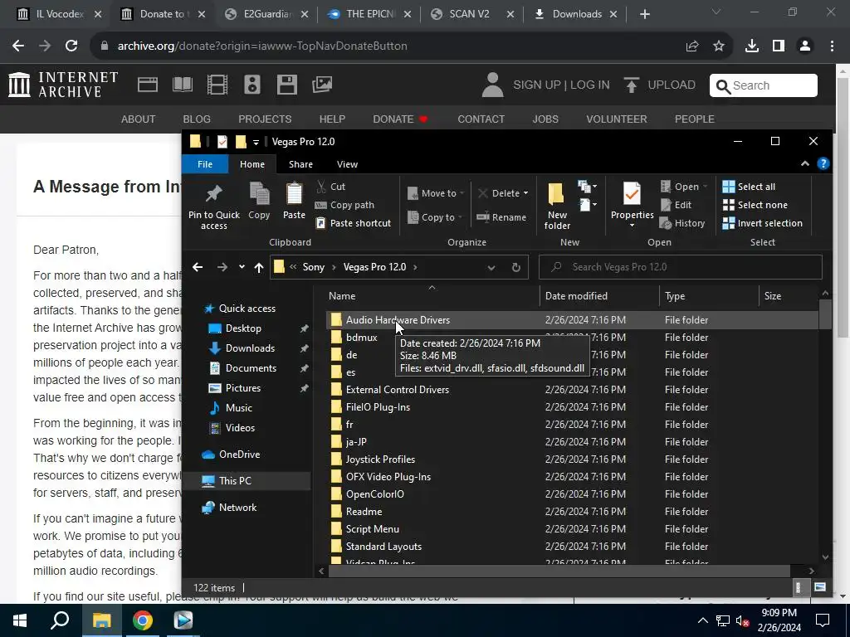Click Invert selection in ribbon
Screen dimensions: 850x637
(x=762, y=223)
